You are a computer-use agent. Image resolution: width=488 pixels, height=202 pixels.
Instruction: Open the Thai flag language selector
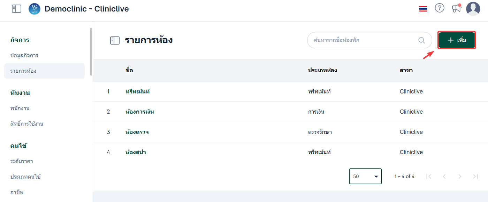point(423,9)
